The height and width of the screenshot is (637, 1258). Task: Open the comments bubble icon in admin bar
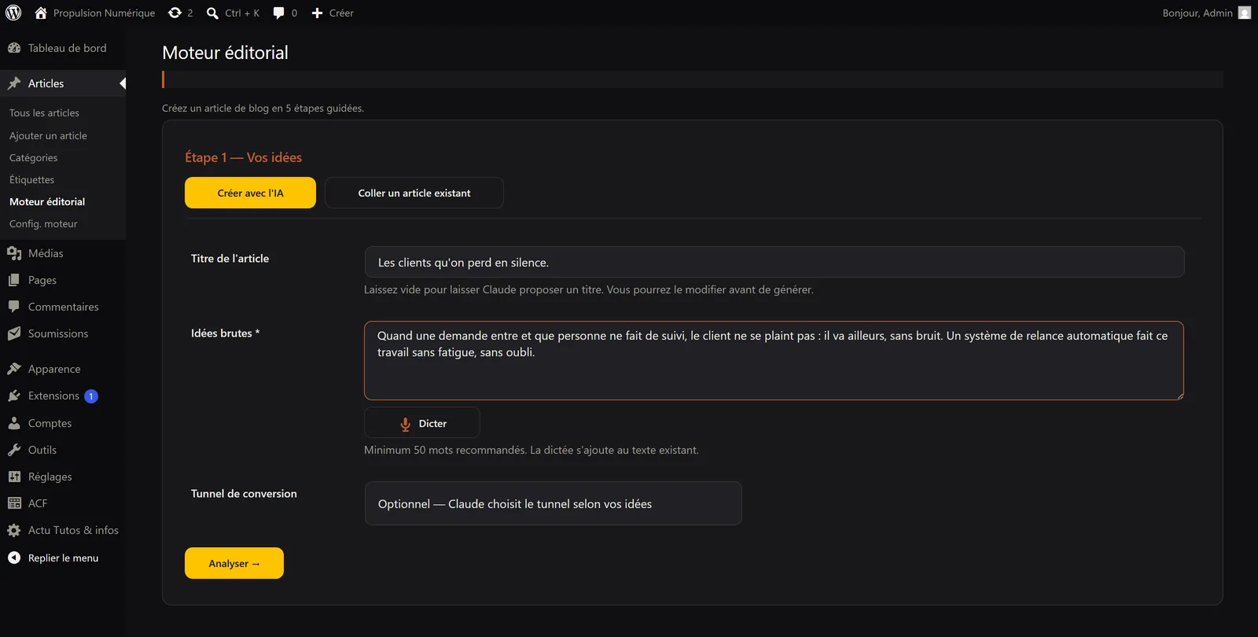tap(278, 13)
